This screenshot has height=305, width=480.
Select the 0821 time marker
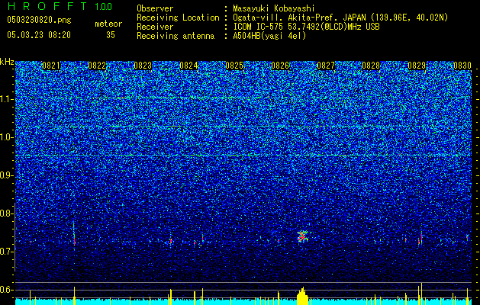tap(51, 66)
